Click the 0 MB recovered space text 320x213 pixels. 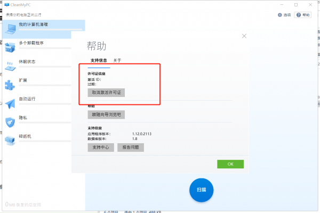tap(23, 204)
